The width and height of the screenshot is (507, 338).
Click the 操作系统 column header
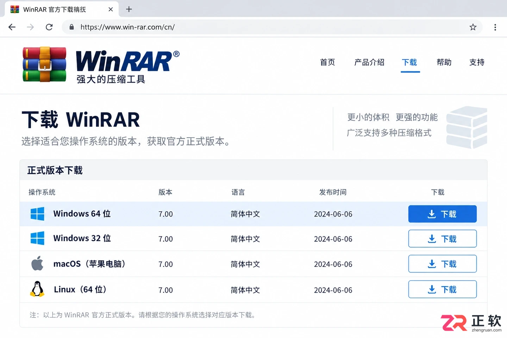[42, 192]
